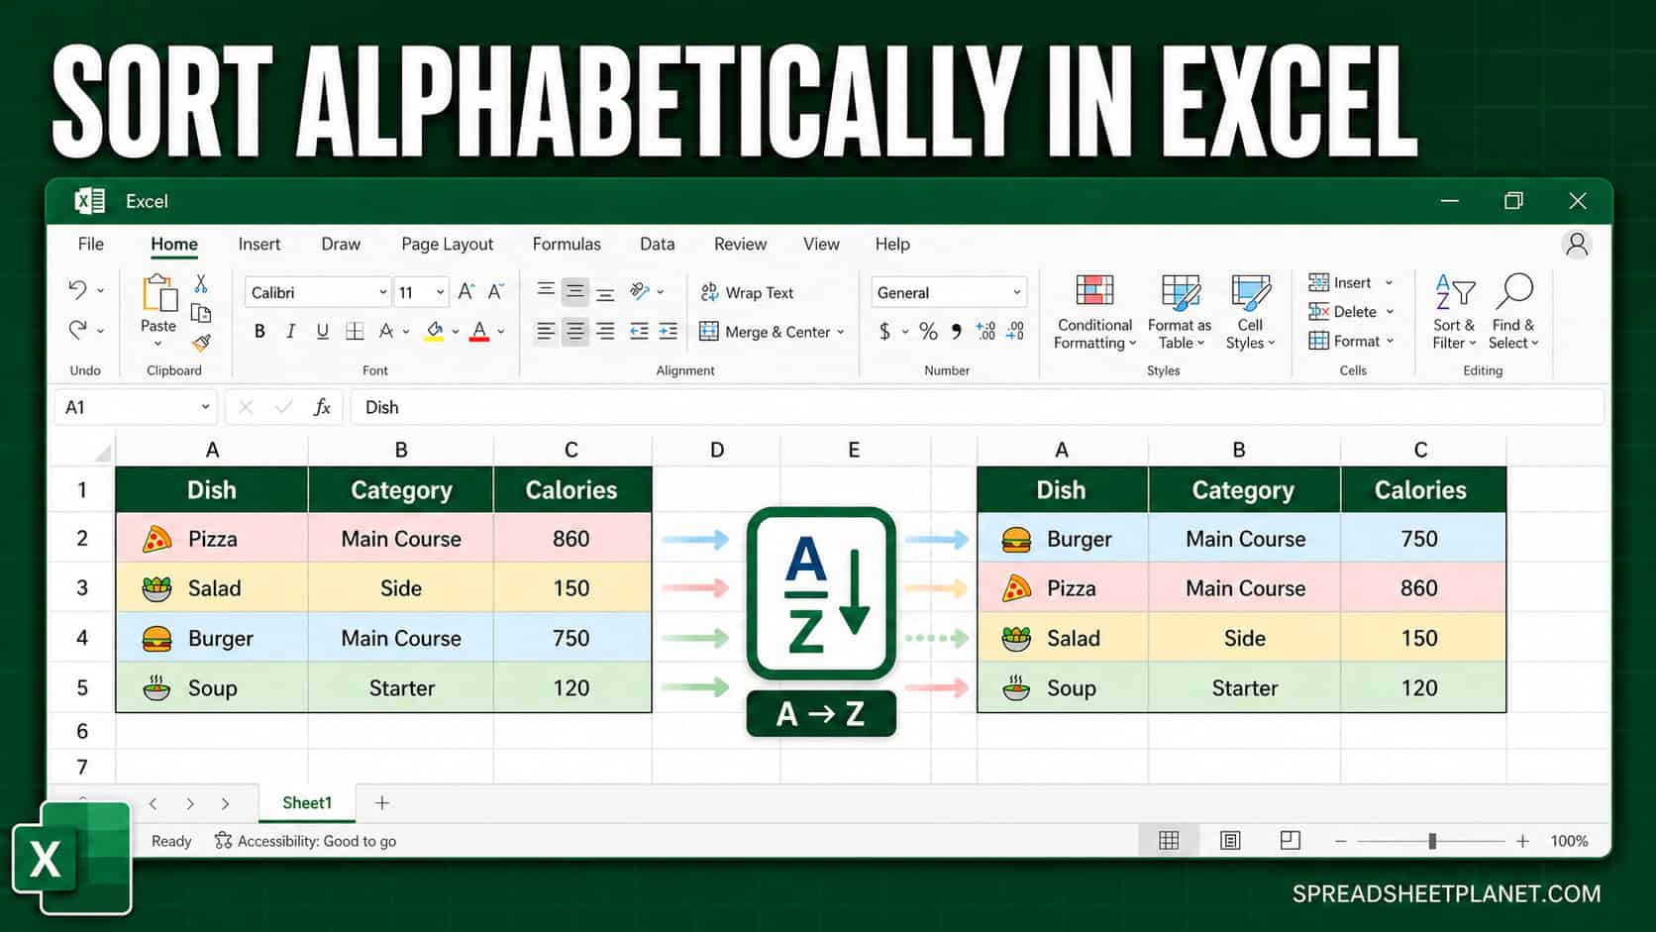Click the Cut scissors icon
Image resolution: width=1656 pixels, height=932 pixels.
(x=201, y=284)
